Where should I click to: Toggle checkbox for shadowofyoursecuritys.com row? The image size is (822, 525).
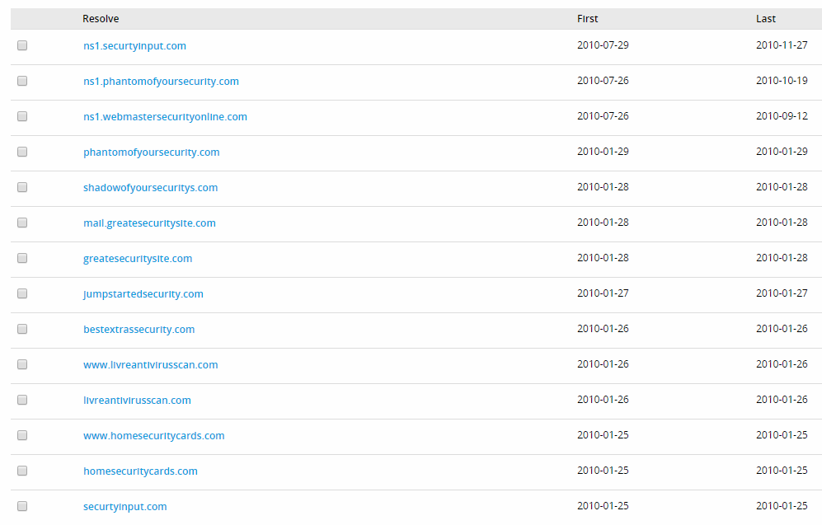[x=22, y=187]
